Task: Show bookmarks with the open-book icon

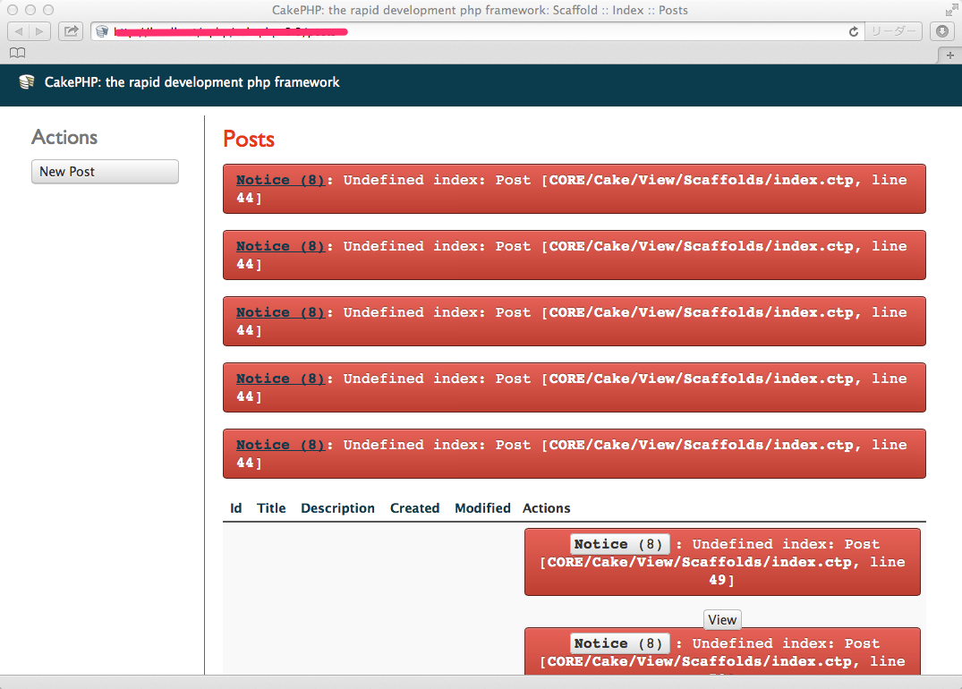Action: point(18,53)
